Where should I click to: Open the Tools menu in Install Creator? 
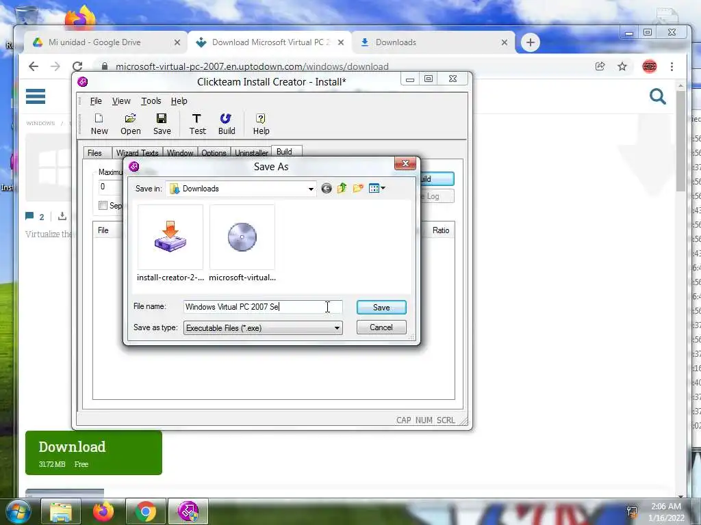pyautogui.click(x=151, y=101)
